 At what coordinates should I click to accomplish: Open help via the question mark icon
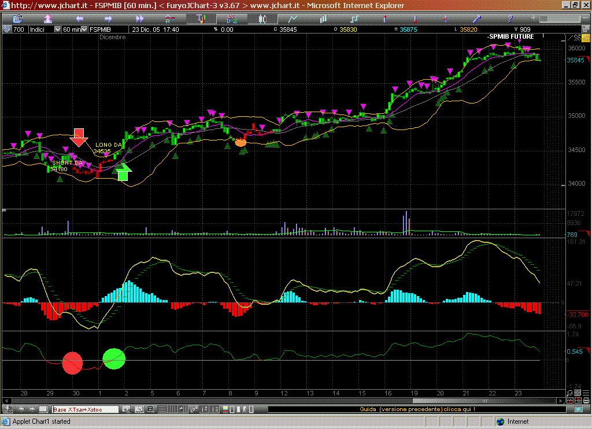tap(510, 19)
